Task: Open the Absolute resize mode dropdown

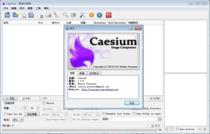Action: click(51, 109)
